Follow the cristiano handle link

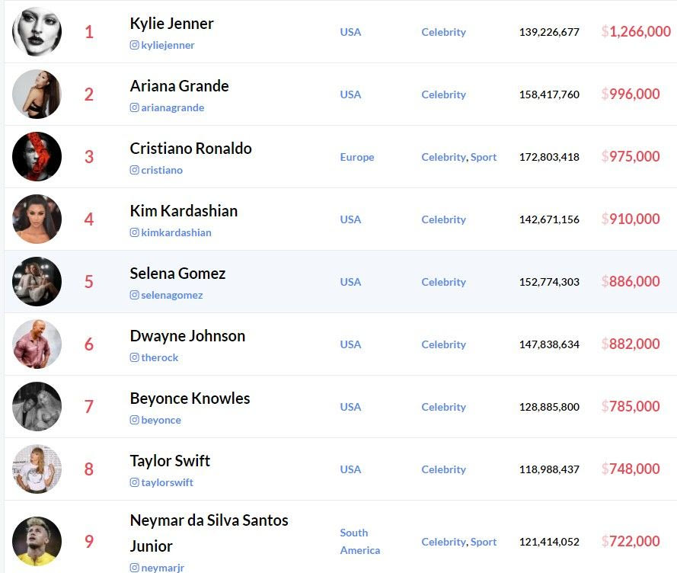point(161,171)
